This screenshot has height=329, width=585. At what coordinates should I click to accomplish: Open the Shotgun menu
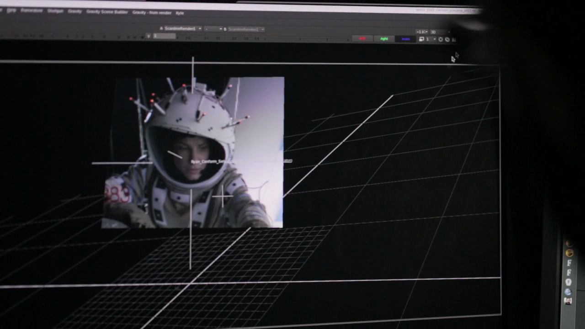(x=55, y=11)
